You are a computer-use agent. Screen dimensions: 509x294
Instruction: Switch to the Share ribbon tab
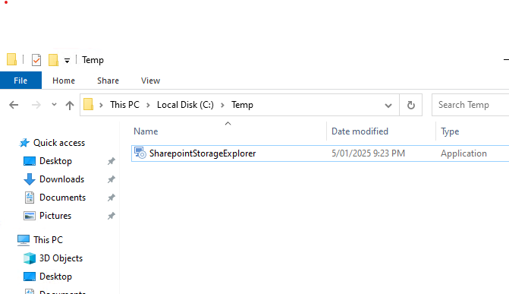[108, 81]
